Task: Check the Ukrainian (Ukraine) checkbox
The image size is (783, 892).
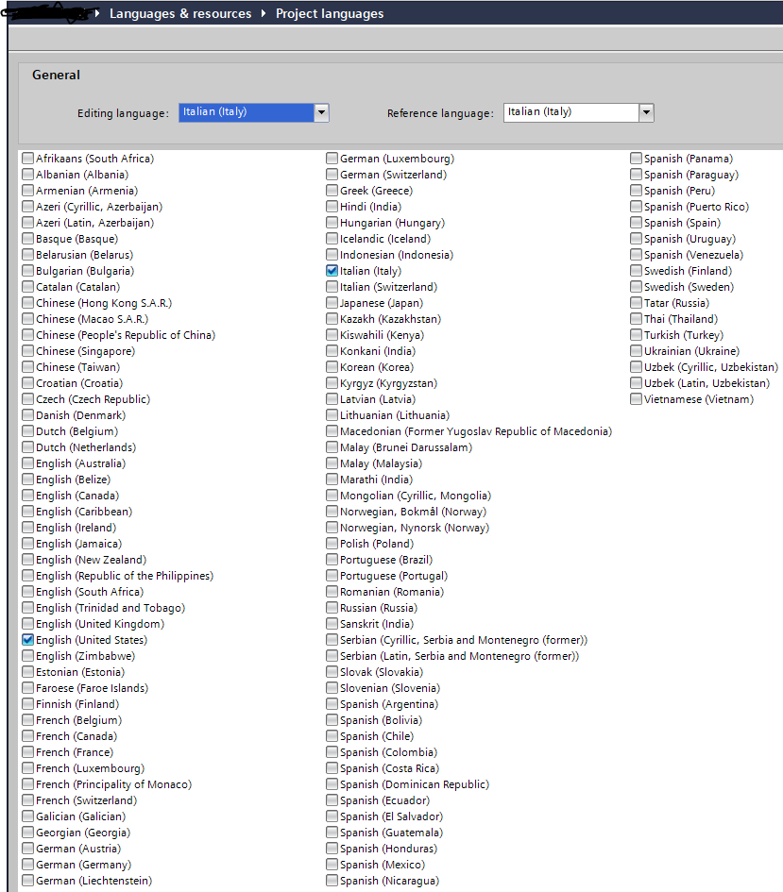Action: pos(637,350)
